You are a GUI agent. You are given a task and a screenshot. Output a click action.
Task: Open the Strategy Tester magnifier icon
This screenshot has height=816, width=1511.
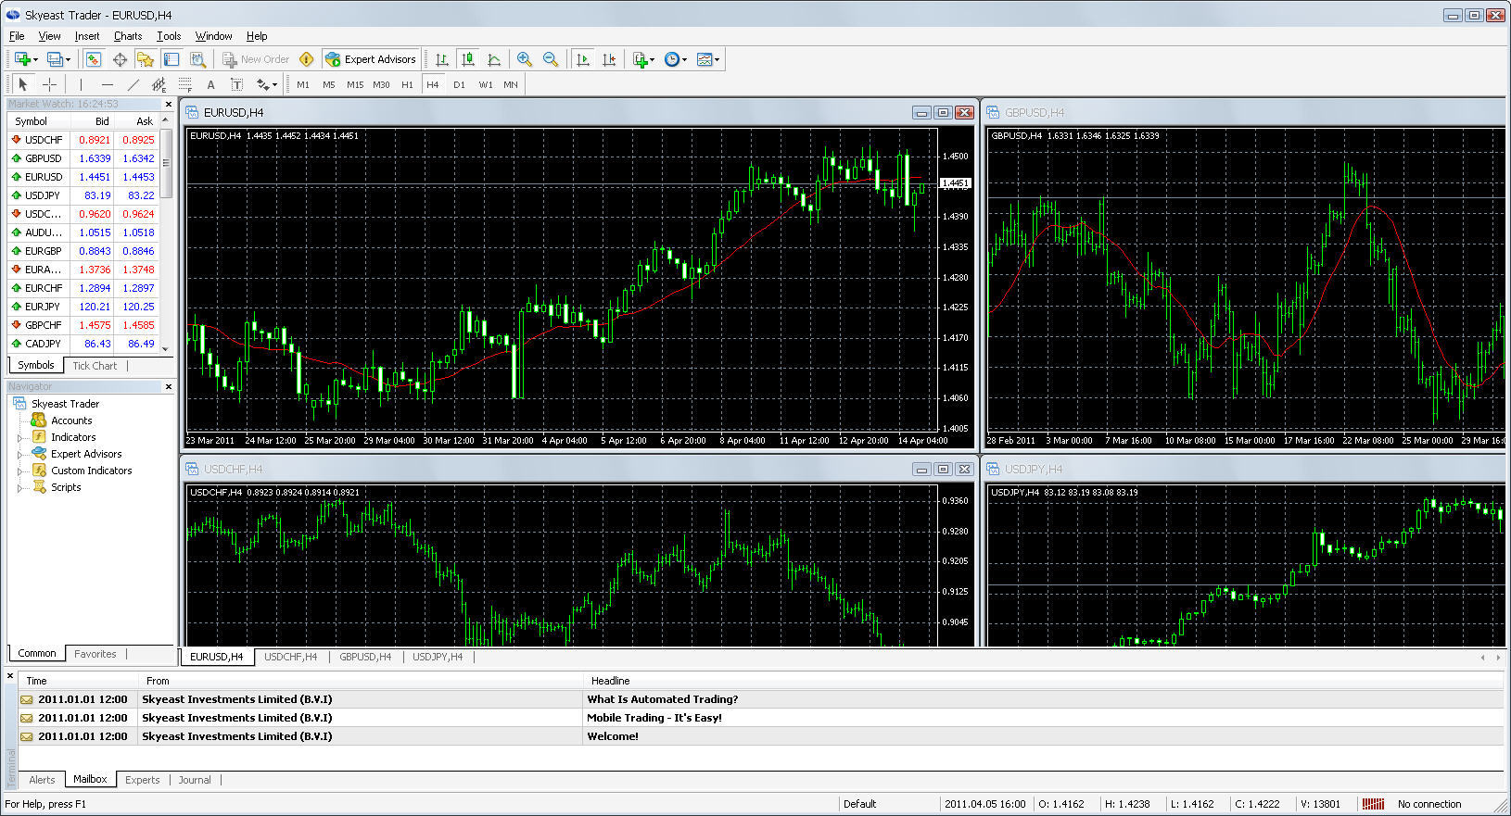pos(197,59)
